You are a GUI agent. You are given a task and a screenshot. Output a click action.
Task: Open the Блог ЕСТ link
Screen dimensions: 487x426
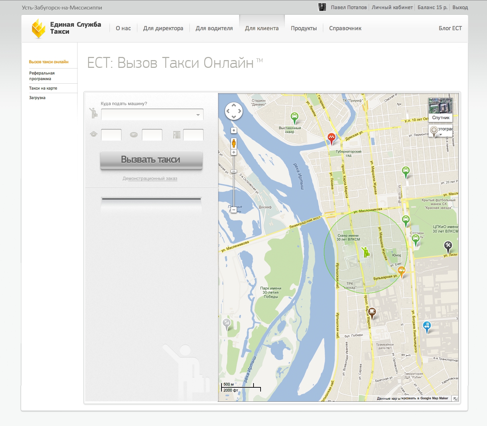click(x=450, y=28)
